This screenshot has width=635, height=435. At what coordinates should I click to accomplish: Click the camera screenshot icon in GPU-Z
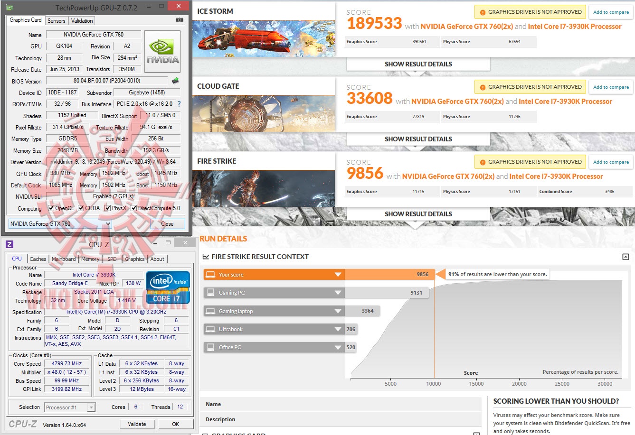(x=179, y=20)
